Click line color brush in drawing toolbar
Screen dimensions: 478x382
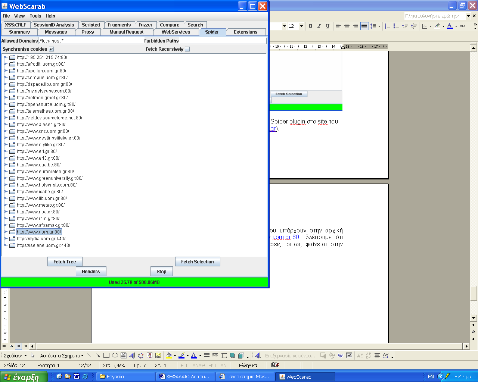pos(181,356)
